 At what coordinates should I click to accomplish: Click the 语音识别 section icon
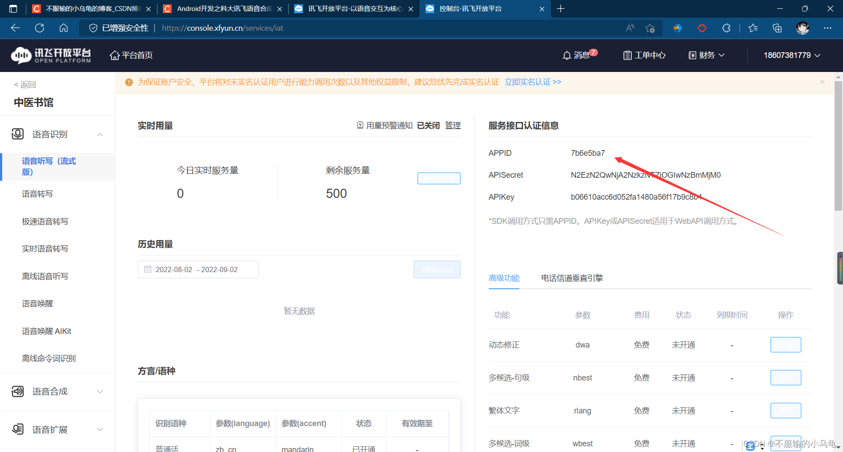tap(18, 134)
